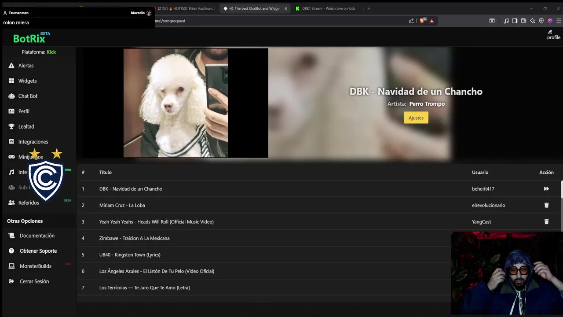Image resolution: width=563 pixels, height=317 pixels.
Task: Delete Miriam Cruz - La Loba with trash icon
Action: [x=546, y=205]
